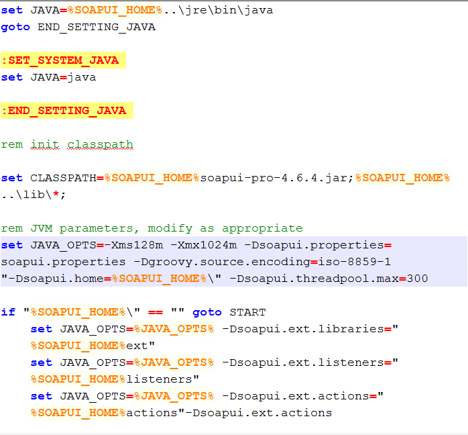
Task: Click the 'if' keyword
Action: click(x=8, y=312)
